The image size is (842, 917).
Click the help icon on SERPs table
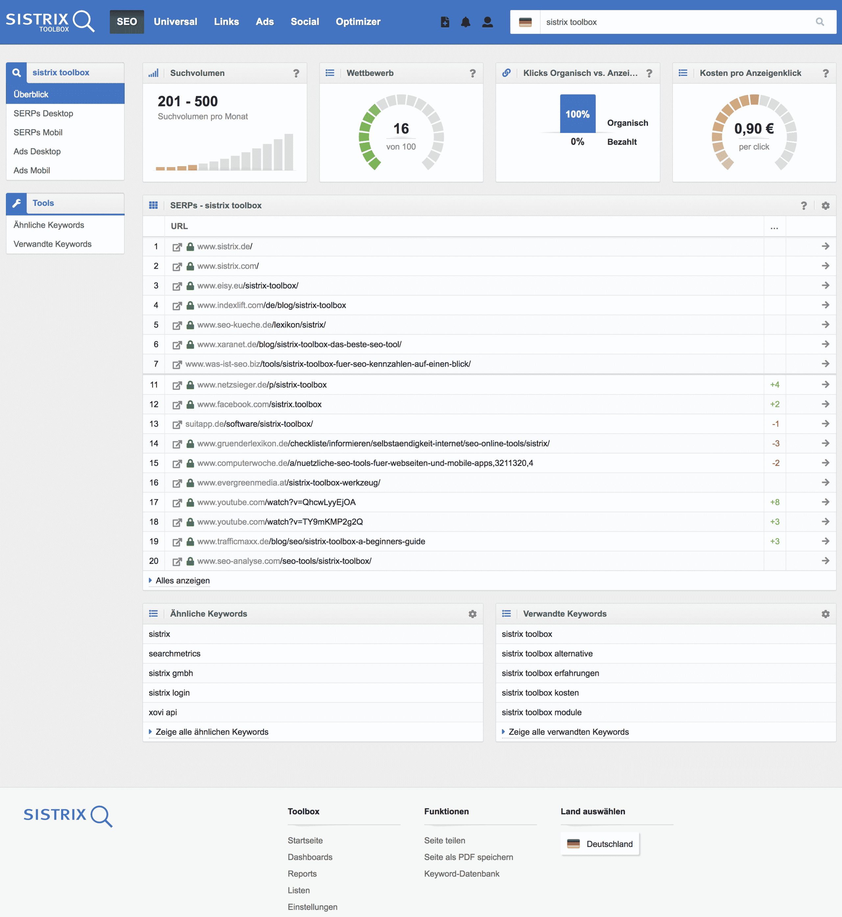[x=804, y=206]
